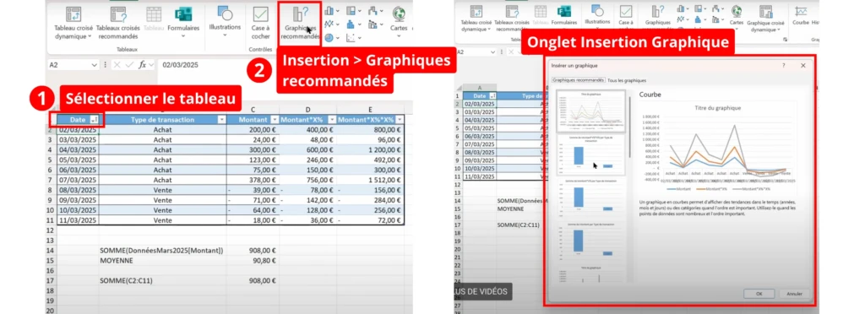Open Type de transaction filter dropdown, left window
The image size is (865, 314).
click(x=222, y=120)
